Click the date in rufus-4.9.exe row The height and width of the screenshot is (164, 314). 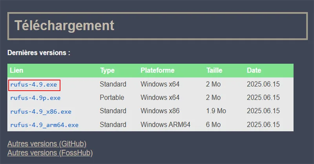pos(263,84)
